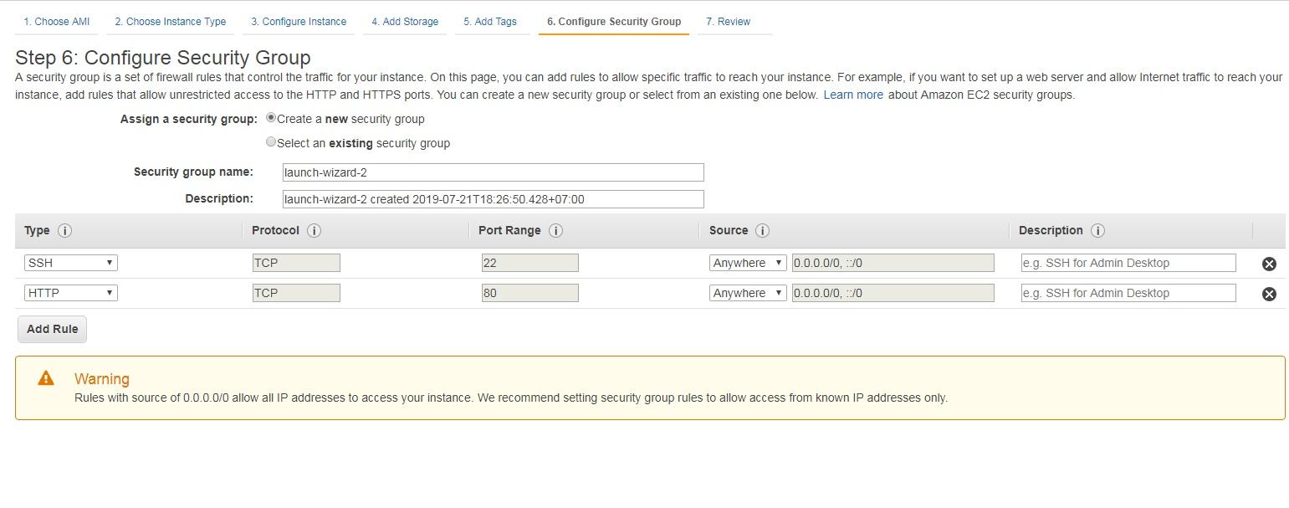Open the Learn more link
This screenshot has height=508, width=1289.
pos(853,95)
